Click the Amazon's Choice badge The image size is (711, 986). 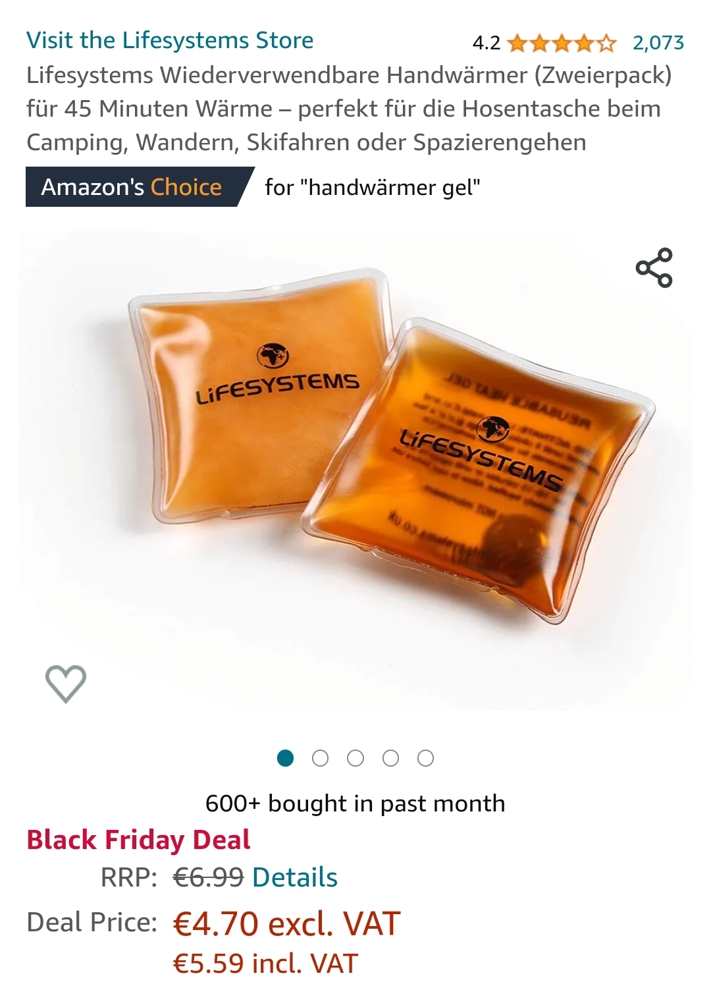[140, 187]
